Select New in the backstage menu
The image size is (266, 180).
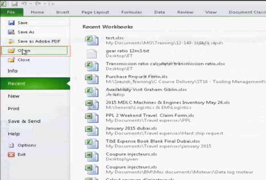[13, 96]
